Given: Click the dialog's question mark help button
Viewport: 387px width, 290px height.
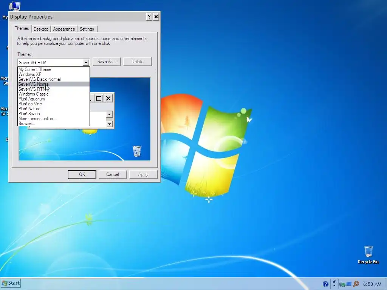Looking at the screenshot, I should click(149, 17).
